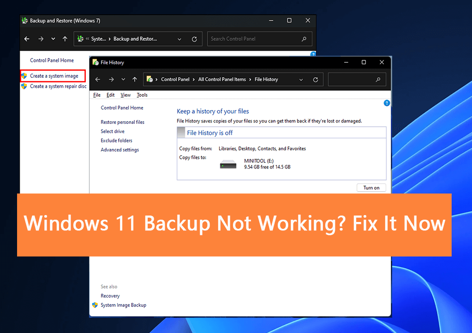Go up one level in File History
The width and height of the screenshot is (472, 333).
(x=135, y=79)
